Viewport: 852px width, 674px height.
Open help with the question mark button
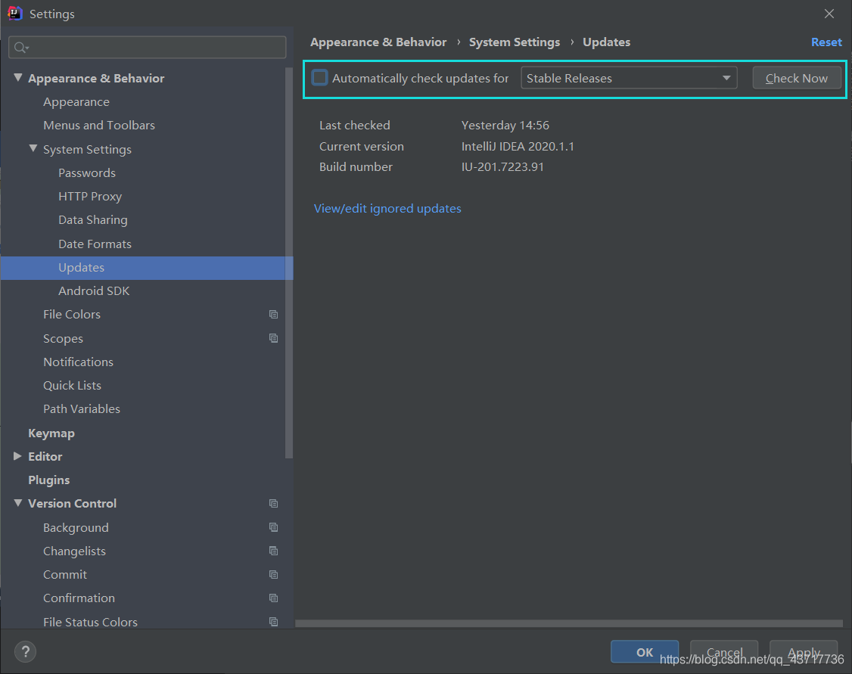coord(25,652)
